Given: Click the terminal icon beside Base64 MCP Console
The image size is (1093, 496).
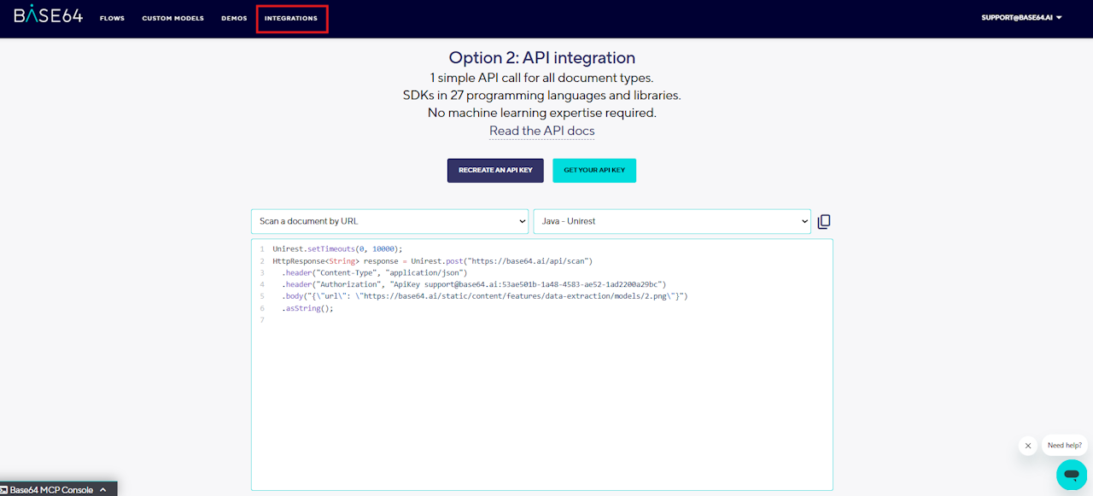Looking at the screenshot, I should tap(4, 490).
